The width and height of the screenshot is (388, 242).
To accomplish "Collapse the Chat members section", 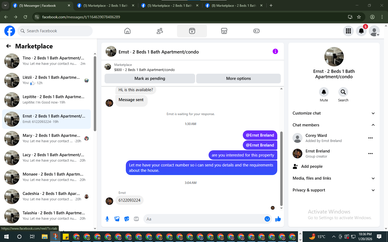I will [334, 125].
